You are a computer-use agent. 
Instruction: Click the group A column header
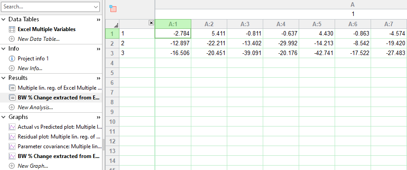[x=281, y=5]
